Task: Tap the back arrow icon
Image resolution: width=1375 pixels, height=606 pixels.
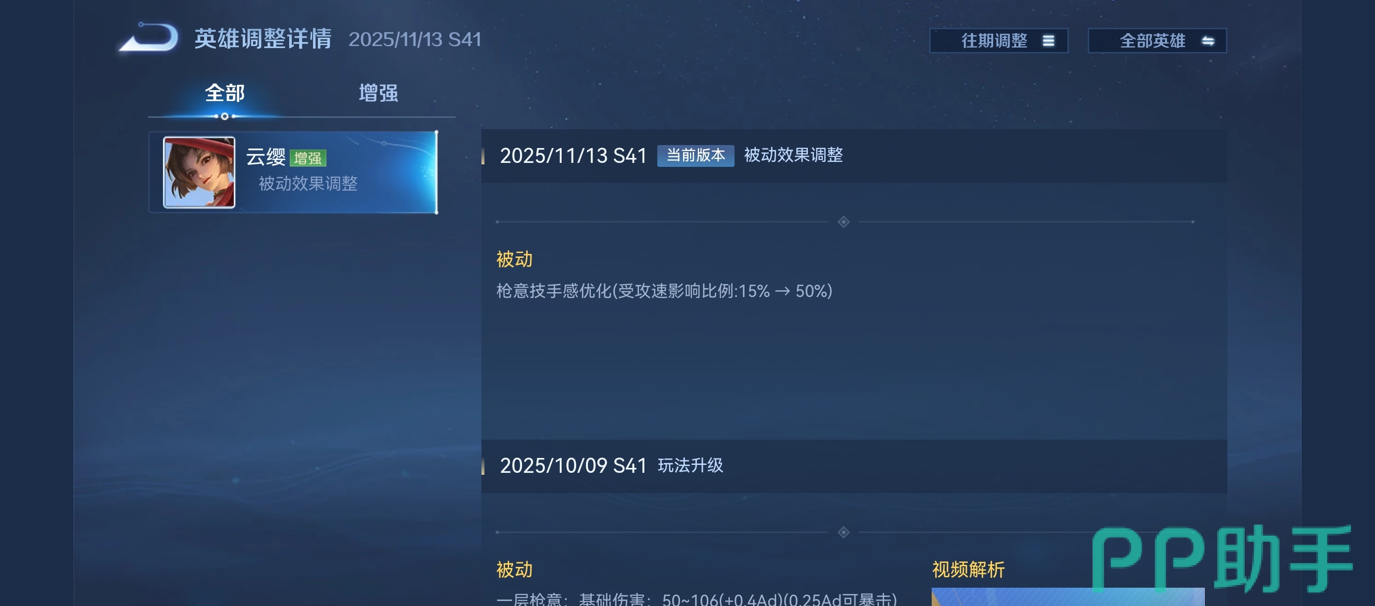Action: pyautogui.click(x=149, y=37)
